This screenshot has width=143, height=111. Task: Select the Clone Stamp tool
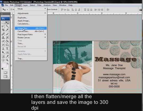3,38
